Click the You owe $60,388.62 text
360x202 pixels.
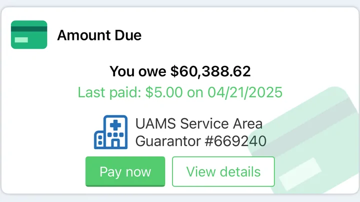point(180,71)
